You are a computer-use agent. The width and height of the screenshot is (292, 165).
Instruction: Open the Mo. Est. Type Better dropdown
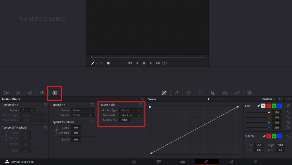(x=131, y=110)
